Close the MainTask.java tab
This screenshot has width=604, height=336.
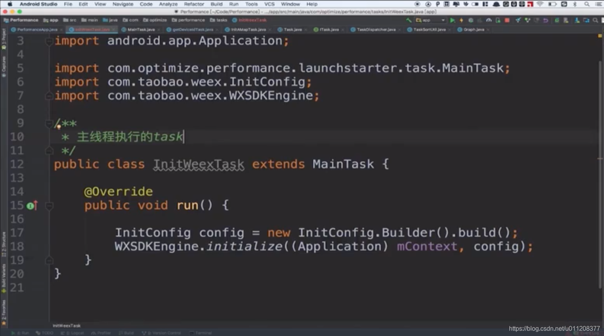(159, 30)
